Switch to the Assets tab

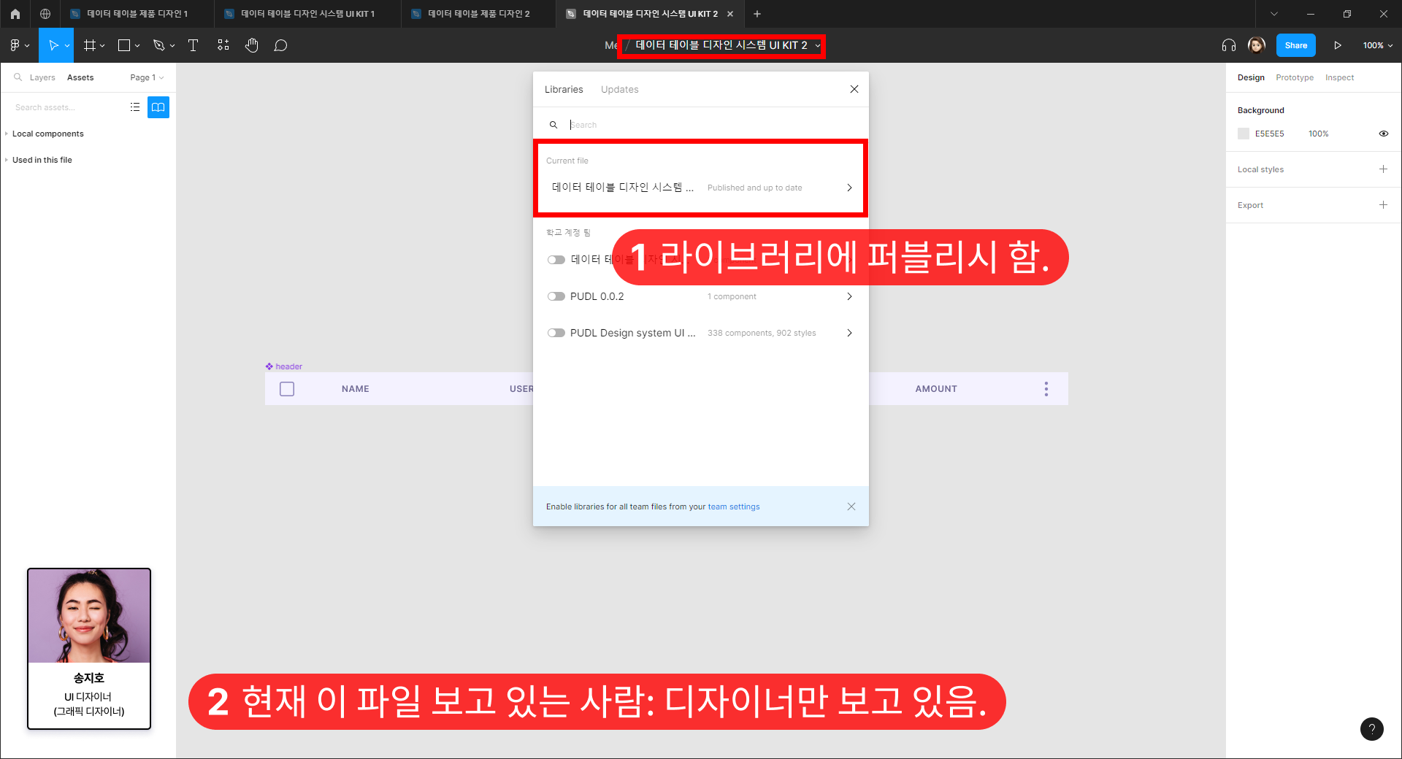80,77
